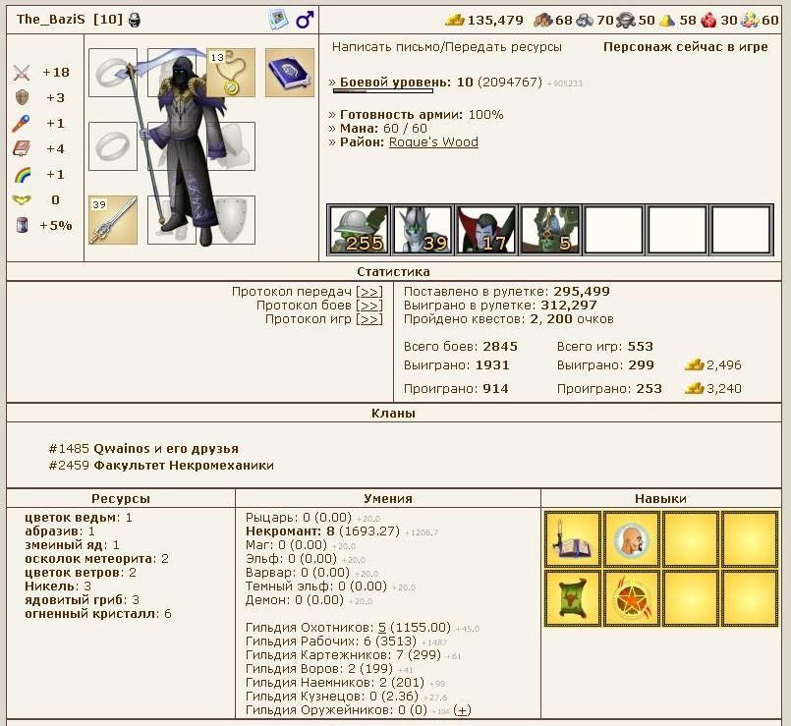Click the gems resource icon
The width and height of the screenshot is (791, 726).
(751, 21)
